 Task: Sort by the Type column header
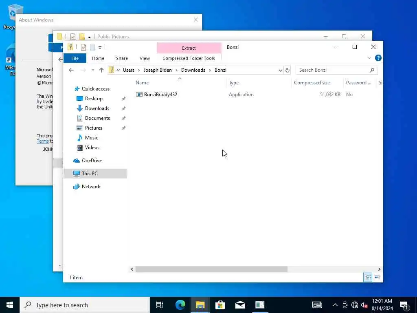pyautogui.click(x=234, y=83)
